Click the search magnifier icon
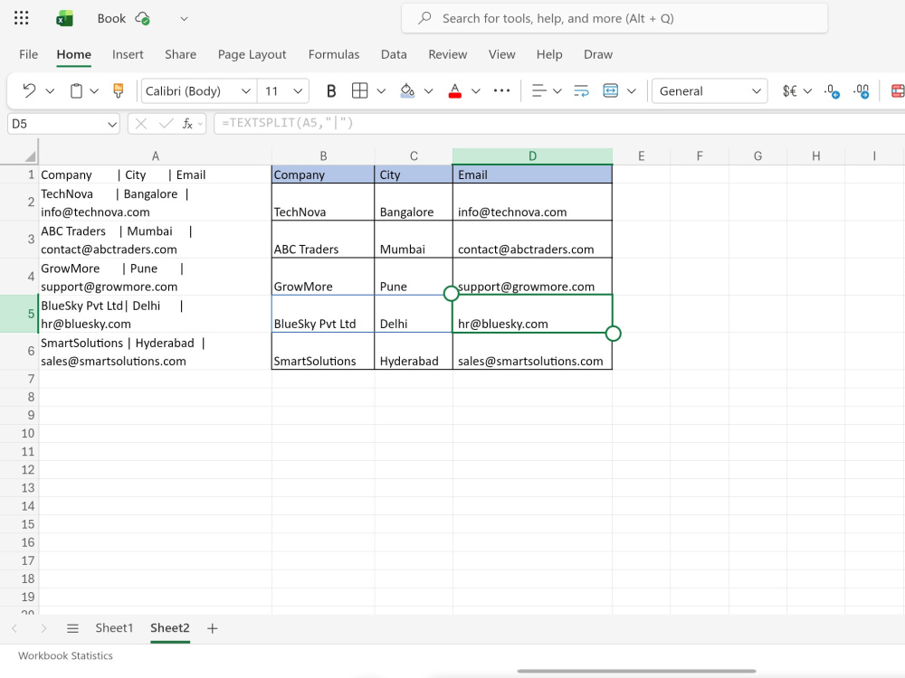This screenshot has width=905, height=678. click(424, 18)
